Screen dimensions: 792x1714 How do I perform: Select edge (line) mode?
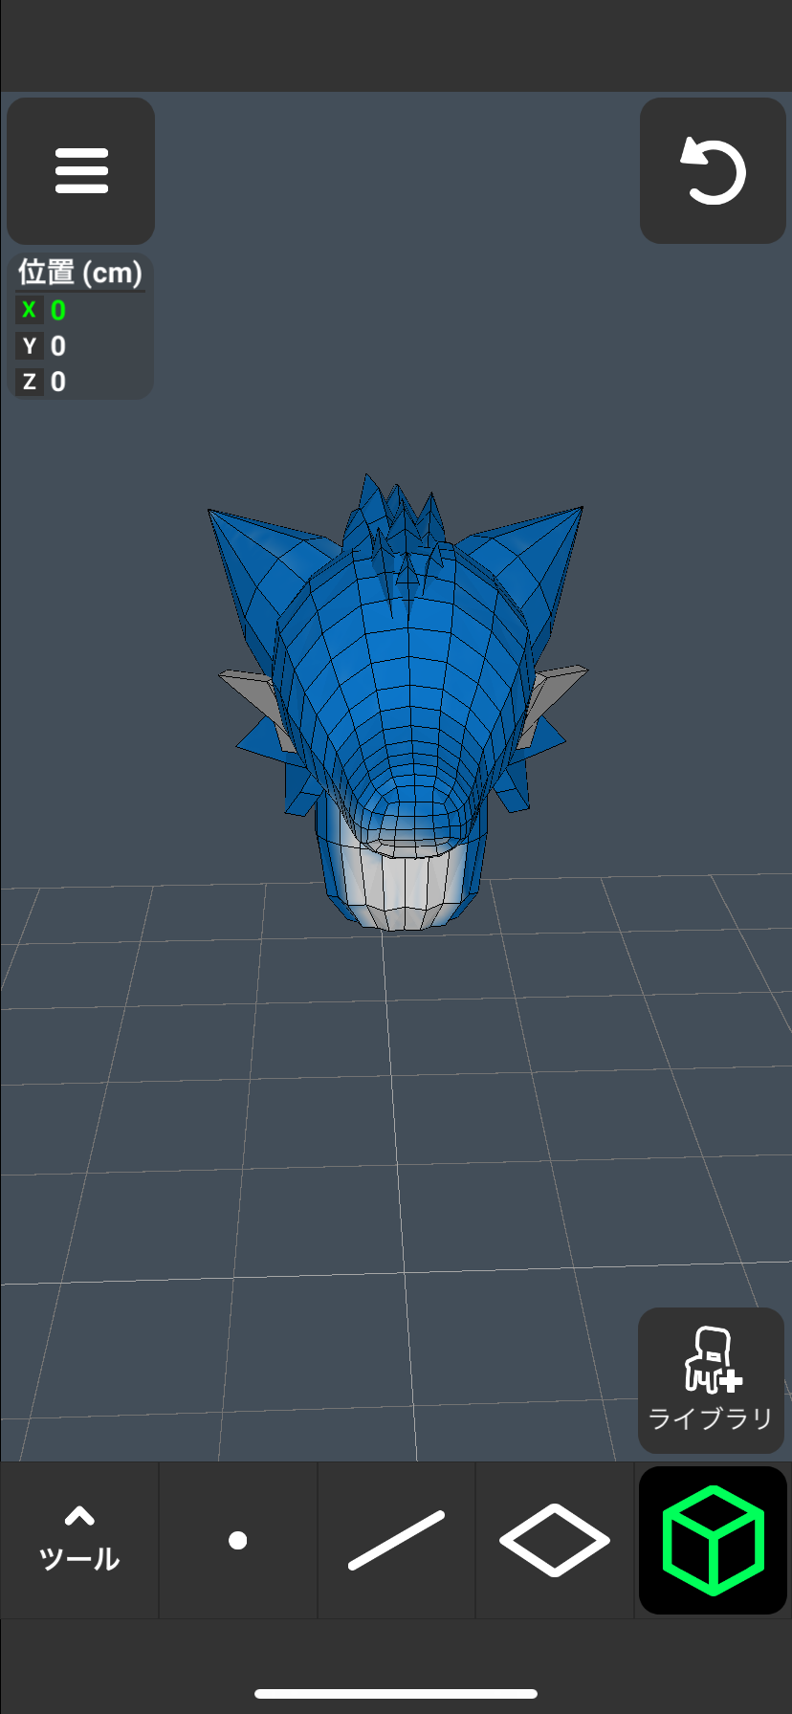[396, 1540]
